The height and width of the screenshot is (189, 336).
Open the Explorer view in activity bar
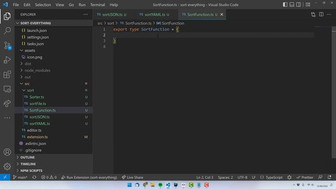[7, 16]
